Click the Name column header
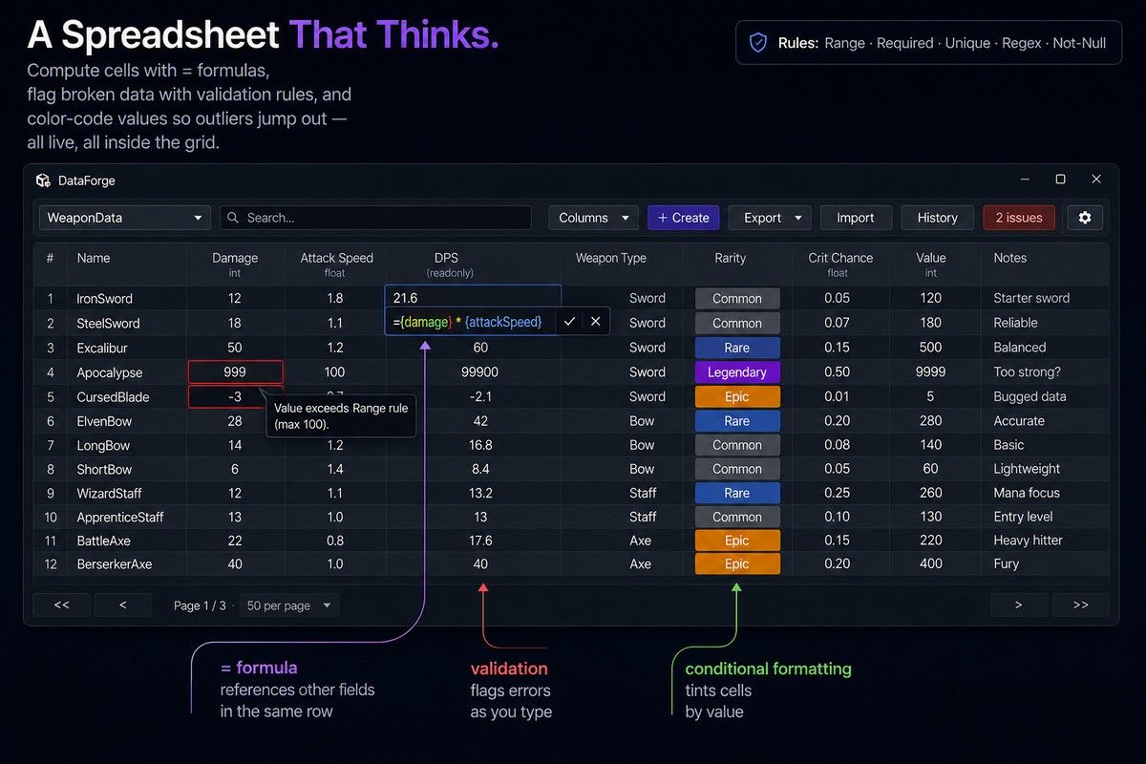1146x764 pixels. pyautogui.click(x=94, y=258)
